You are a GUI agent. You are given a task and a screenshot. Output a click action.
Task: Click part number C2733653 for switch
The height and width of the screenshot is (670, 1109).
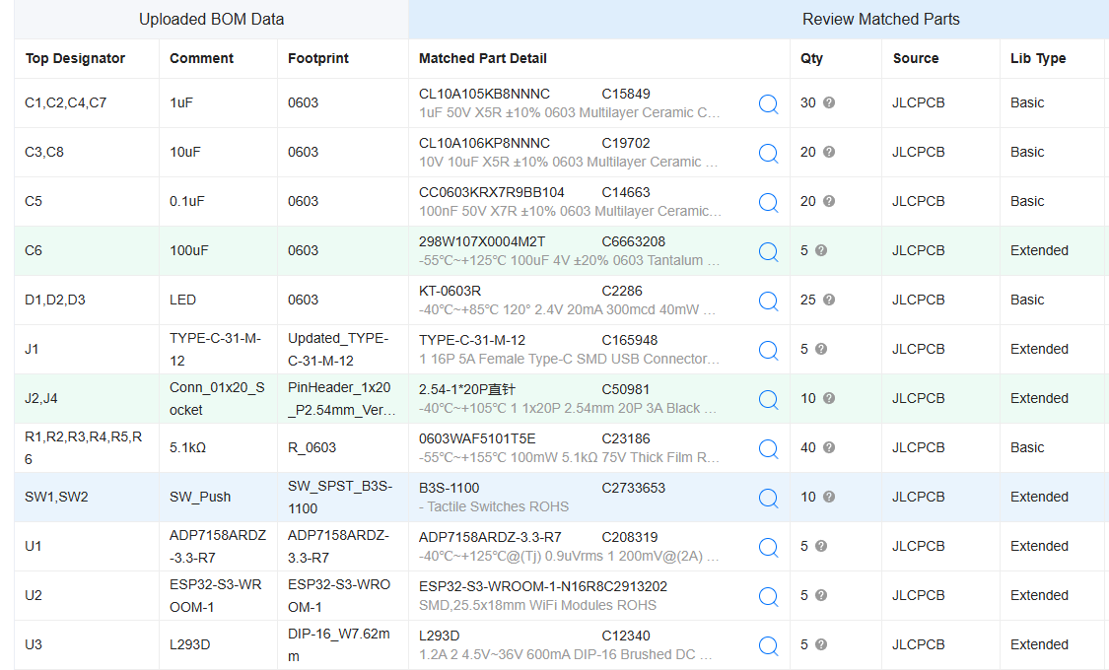pos(633,488)
